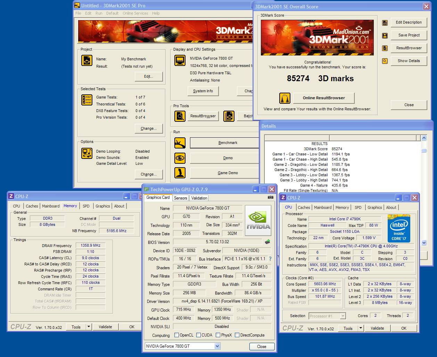Click Change button under Selected Tests

tap(148, 128)
